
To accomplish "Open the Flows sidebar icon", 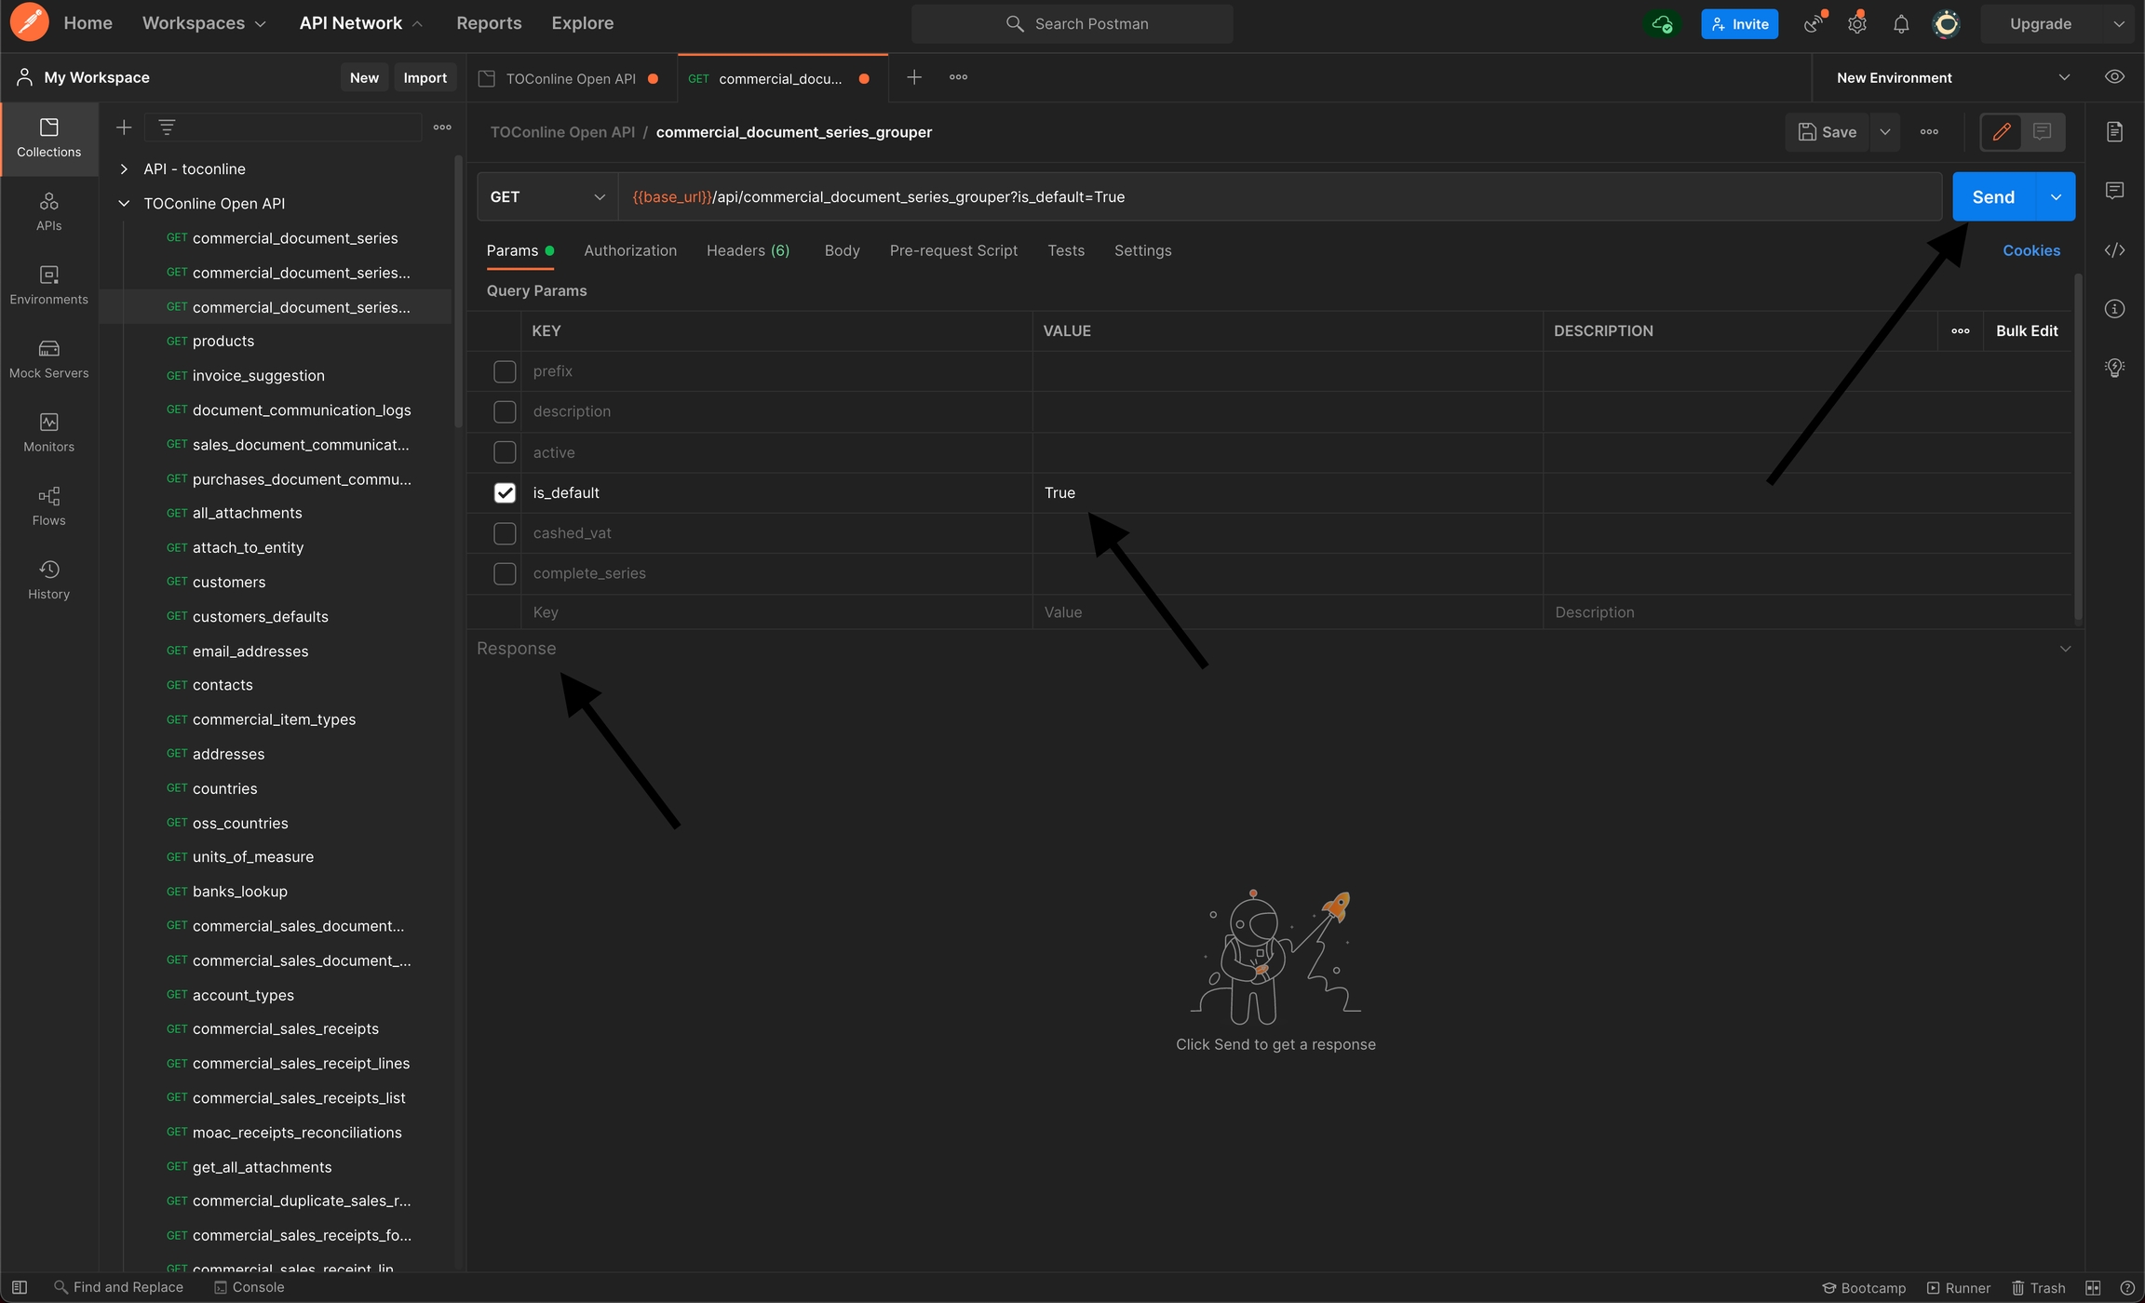I will 48,505.
